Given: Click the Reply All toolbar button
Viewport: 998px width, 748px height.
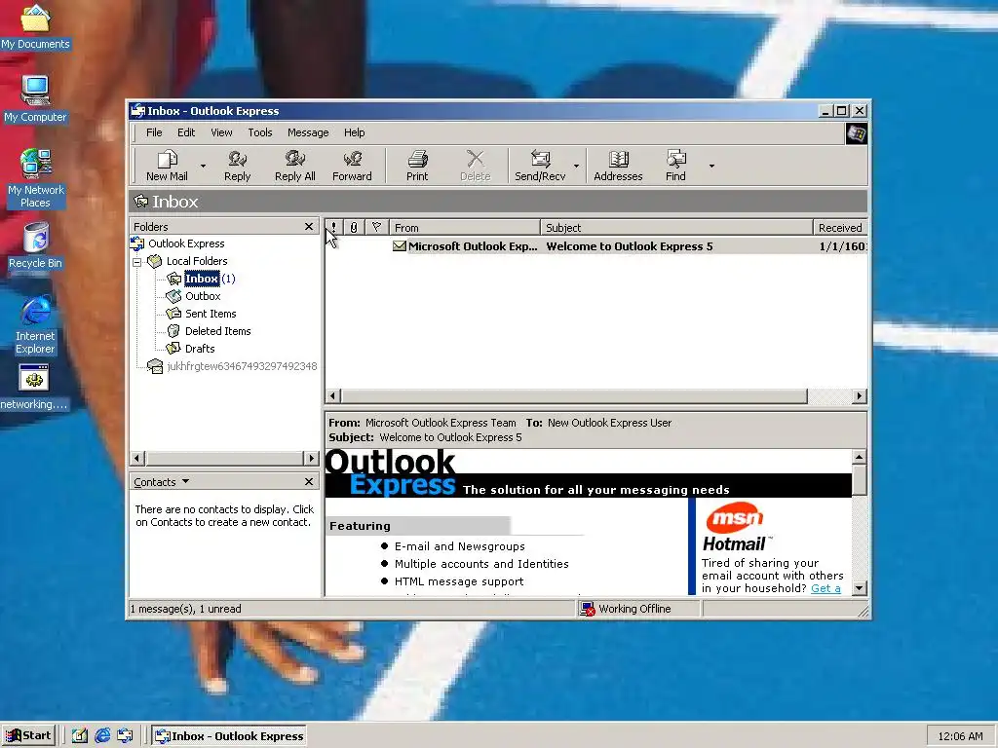Looking at the screenshot, I should point(294,166).
